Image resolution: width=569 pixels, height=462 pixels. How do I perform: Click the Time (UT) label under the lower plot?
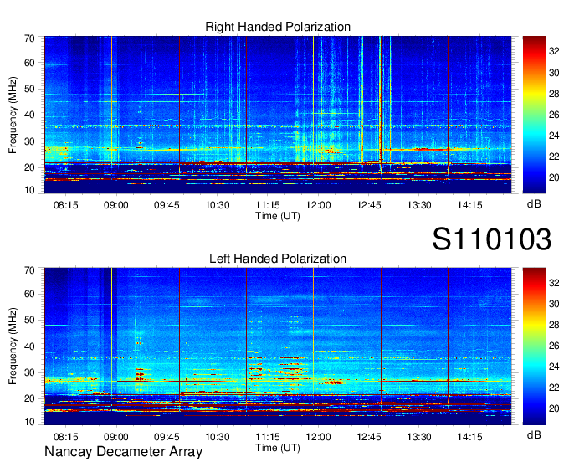[278, 448]
